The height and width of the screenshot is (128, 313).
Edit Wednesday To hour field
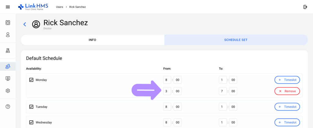point(223,122)
